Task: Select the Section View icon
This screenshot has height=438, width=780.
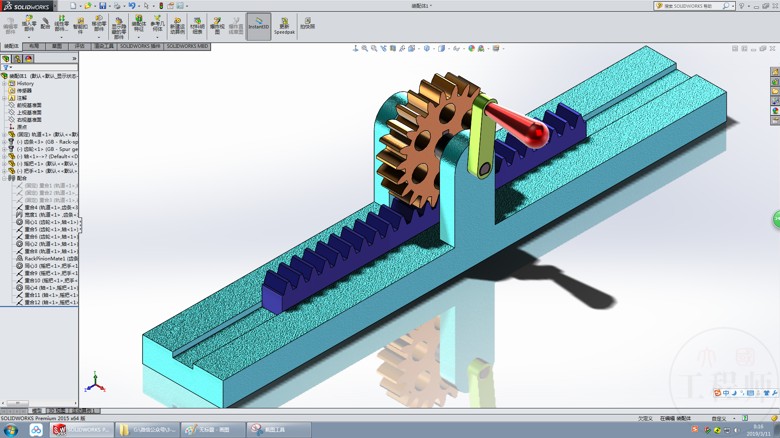Action: [x=392, y=48]
